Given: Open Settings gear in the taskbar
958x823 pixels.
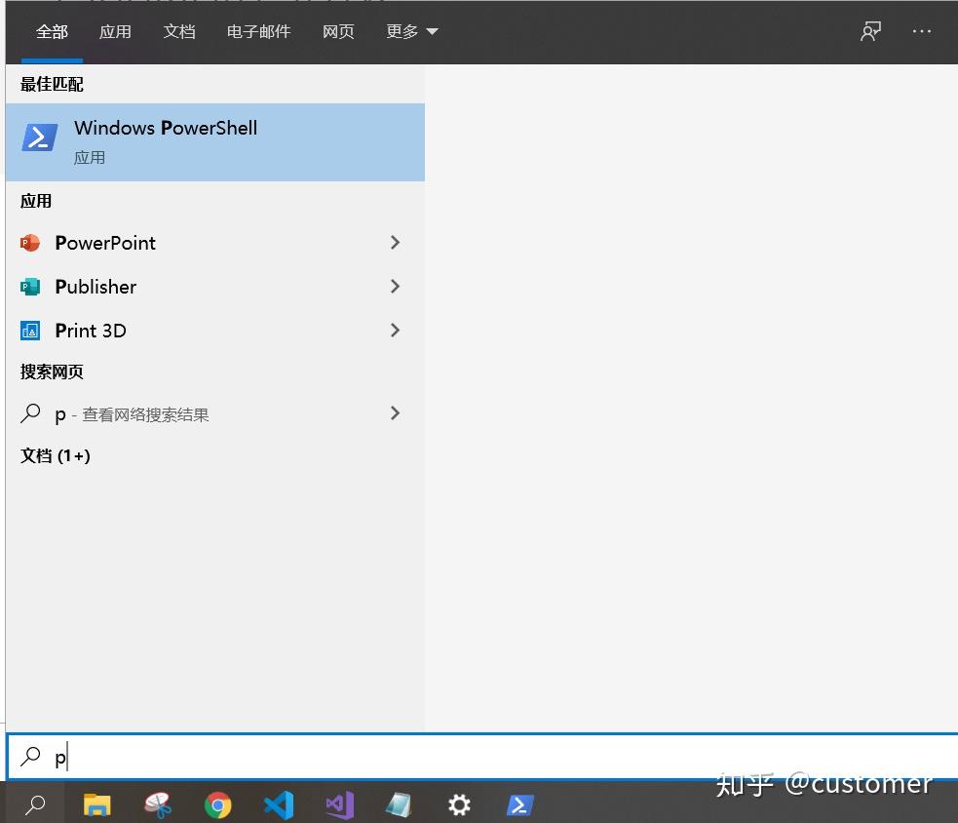Looking at the screenshot, I should pyautogui.click(x=459, y=804).
